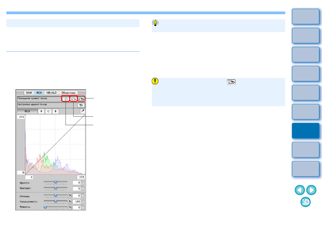This screenshot has height=228, width=322.
Task: Click the Оттенок value field
Action: tap(77, 196)
